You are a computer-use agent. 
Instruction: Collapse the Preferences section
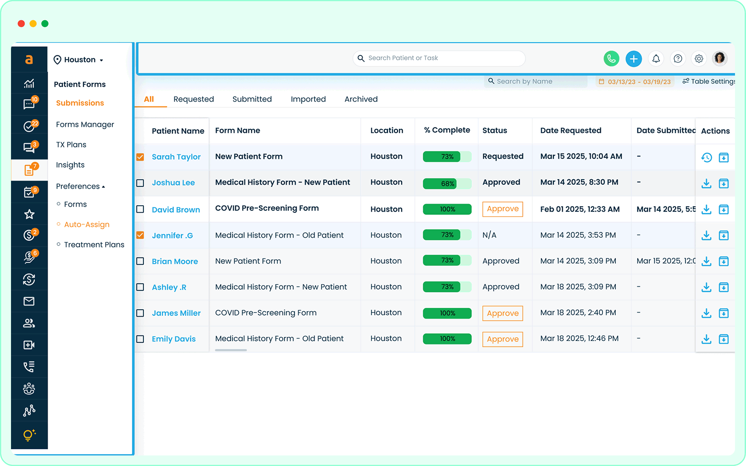click(x=80, y=186)
